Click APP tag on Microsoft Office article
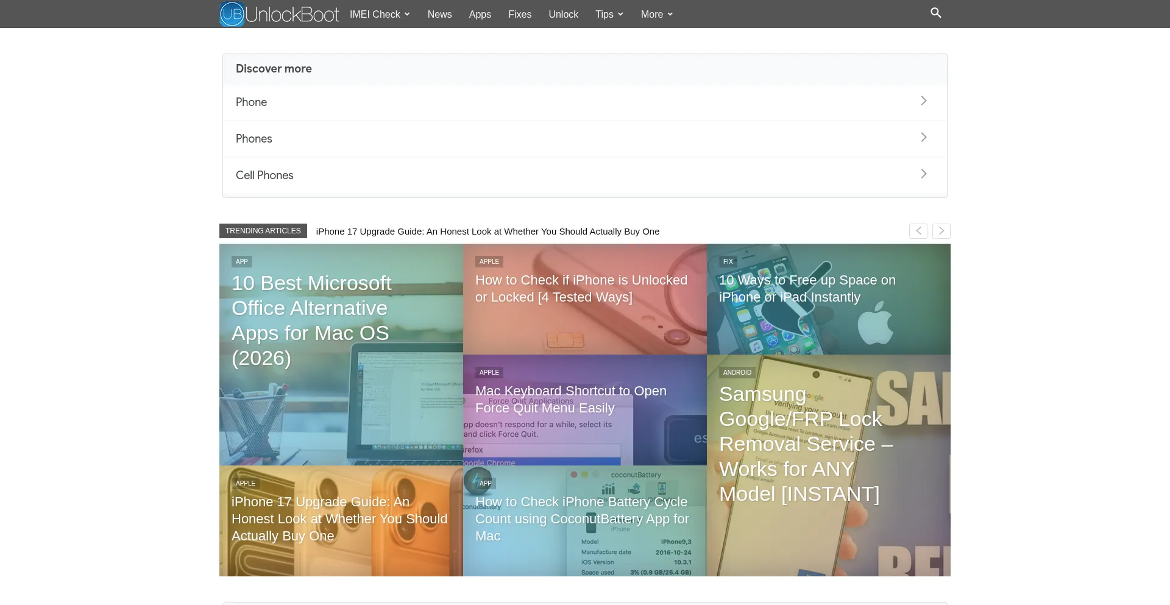Screen dimensions: 1170x605 [242, 261]
